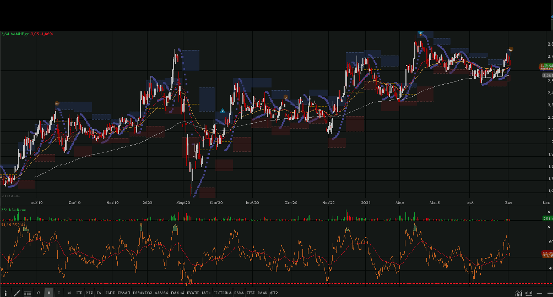Viewport: 553px width, 297px height.
Task: Open the grid layout icon
Action: click(28, 293)
